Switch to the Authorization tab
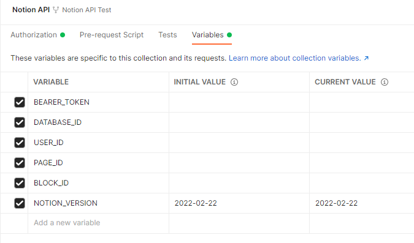Image resolution: width=414 pixels, height=243 pixels. (x=38, y=35)
